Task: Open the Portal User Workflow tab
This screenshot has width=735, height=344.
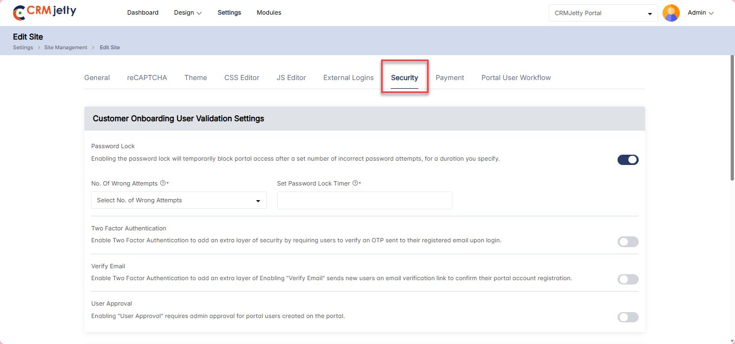Action: click(x=516, y=78)
